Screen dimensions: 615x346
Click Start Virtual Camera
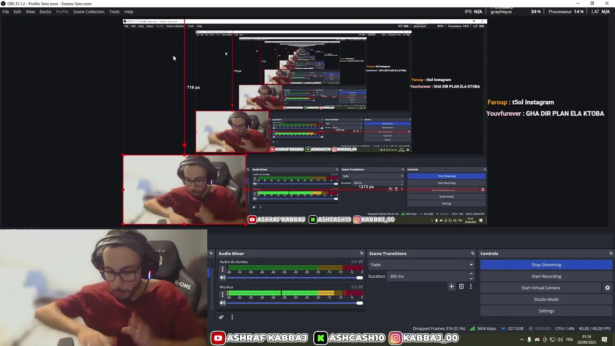(541, 288)
